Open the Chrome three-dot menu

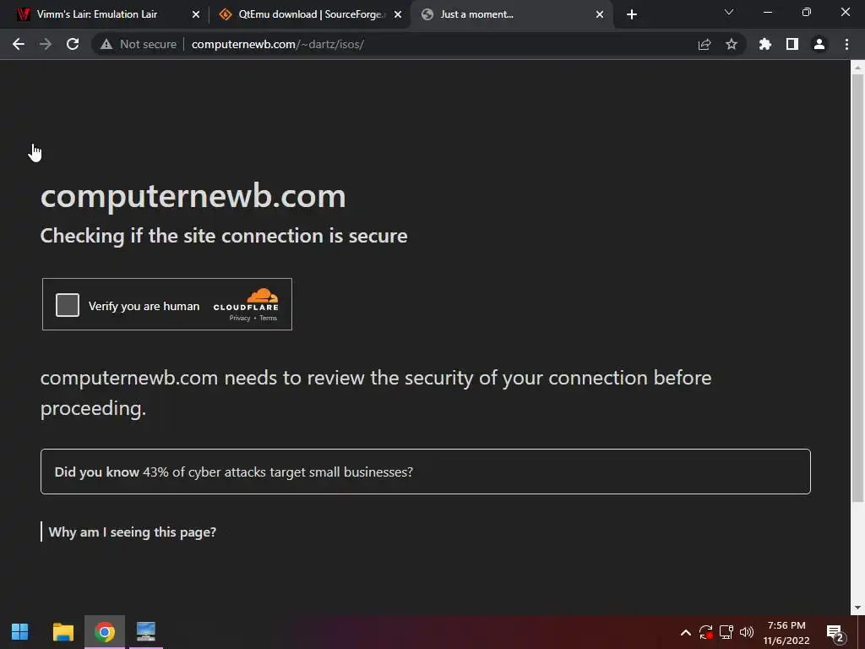846,44
